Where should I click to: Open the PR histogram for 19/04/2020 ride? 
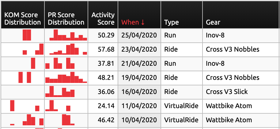[x=66, y=77]
